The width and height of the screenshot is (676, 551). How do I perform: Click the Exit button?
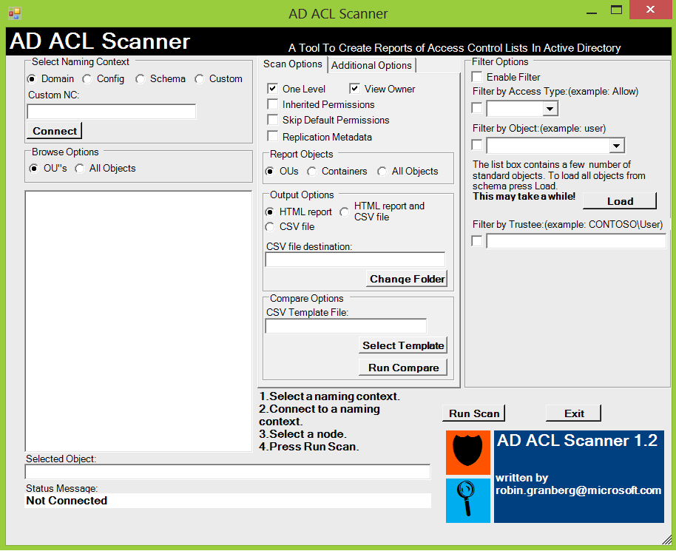pos(574,413)
